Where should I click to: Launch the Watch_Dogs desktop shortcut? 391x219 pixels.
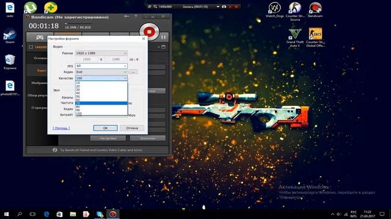click(x=274, y=10)
